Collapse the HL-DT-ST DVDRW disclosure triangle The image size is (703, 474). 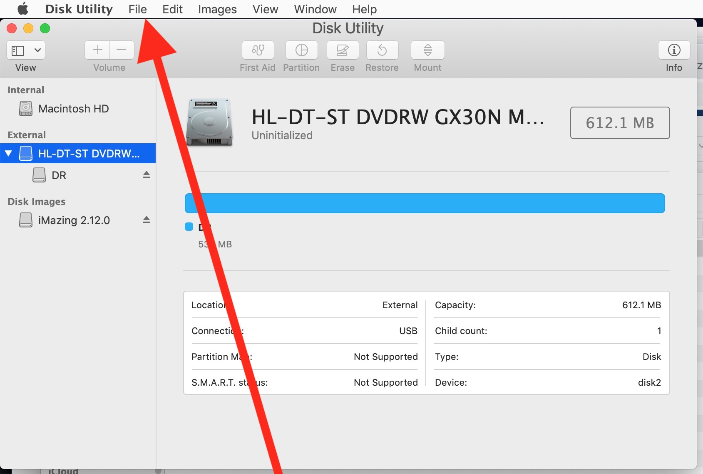point(8,153)
